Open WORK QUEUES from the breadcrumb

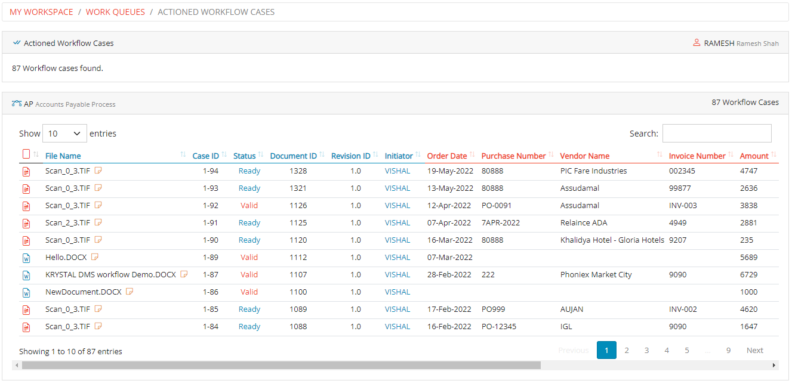[115, 12]
